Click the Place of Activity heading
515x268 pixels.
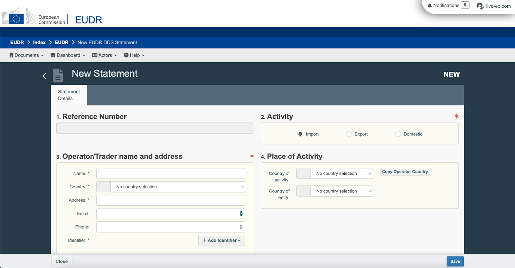295,156
